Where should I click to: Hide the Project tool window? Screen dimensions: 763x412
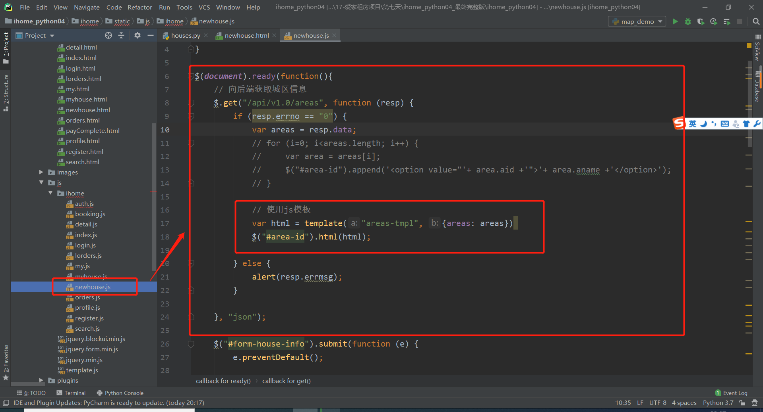[151, 35]
